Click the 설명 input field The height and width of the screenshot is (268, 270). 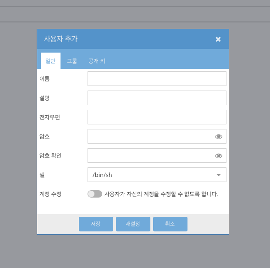tap(157, 98)
